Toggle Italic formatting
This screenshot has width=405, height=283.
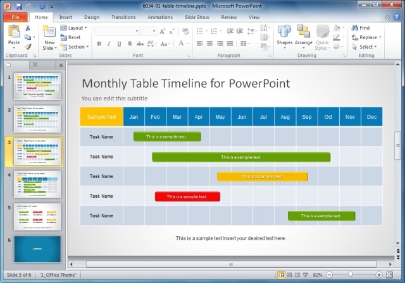click(x=109, y=44)
